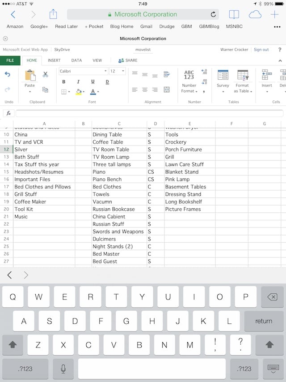Select the HOME ribbon tab
The image size is (286, 382).
coord(32,60)
